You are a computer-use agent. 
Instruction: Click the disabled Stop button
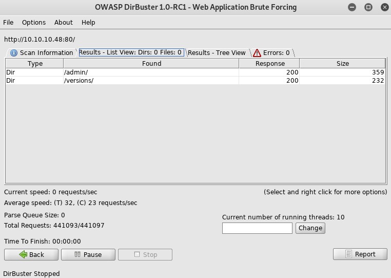pyautogui.click(x=145, y=254)
